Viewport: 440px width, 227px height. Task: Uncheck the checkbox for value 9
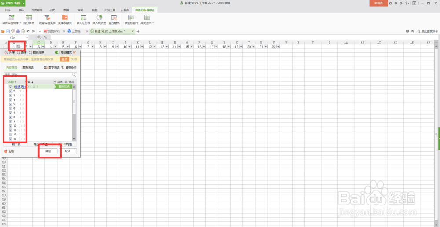pos(11,121)
